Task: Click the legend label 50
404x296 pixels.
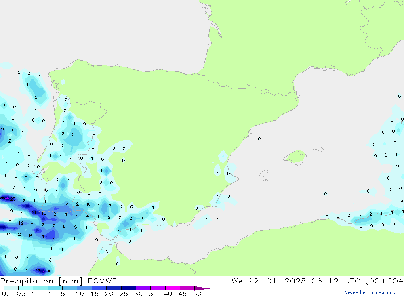Action: click(x=197, y=294)
